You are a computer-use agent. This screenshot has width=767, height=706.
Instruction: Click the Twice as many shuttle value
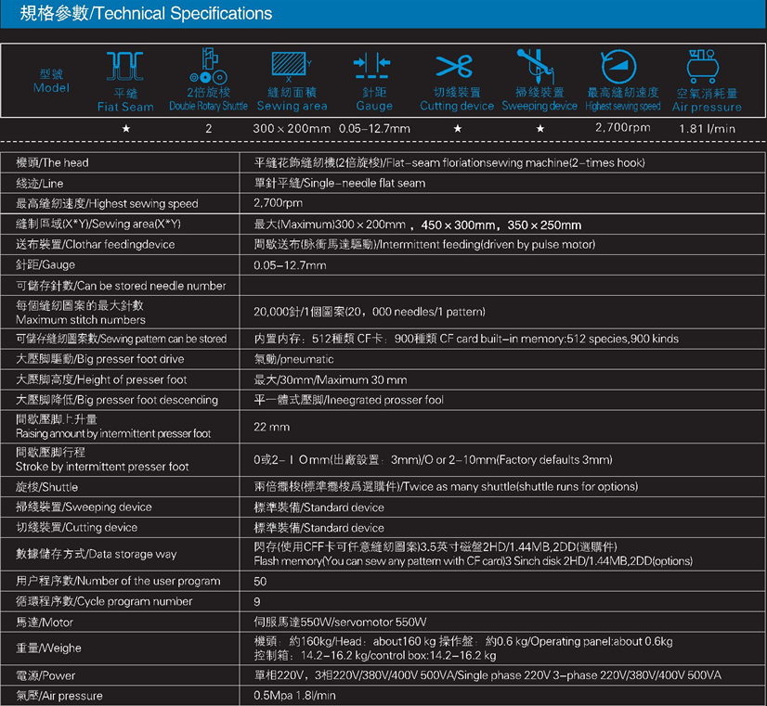446,487
